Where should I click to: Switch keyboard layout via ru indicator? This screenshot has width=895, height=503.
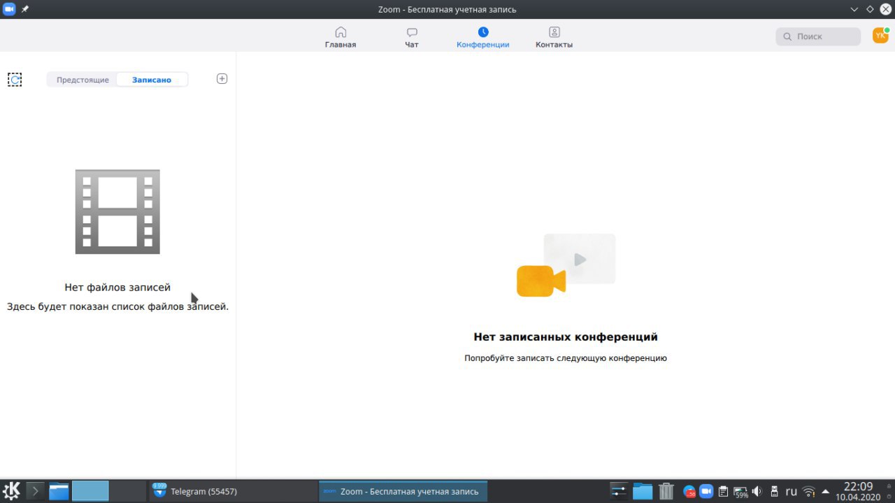coord(792,491)
